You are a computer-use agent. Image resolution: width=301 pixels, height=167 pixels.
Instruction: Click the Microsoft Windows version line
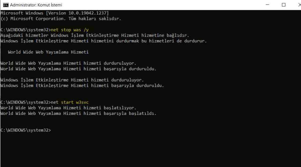[55, 13]
